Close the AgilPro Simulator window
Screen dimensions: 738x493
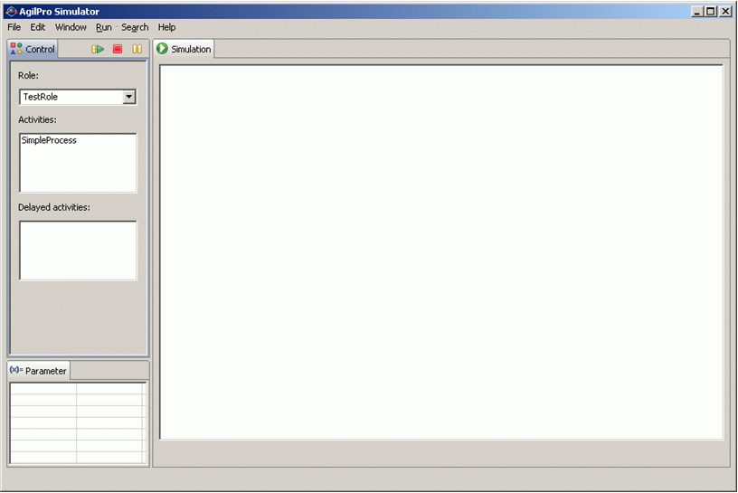click(x=725, y=11)
